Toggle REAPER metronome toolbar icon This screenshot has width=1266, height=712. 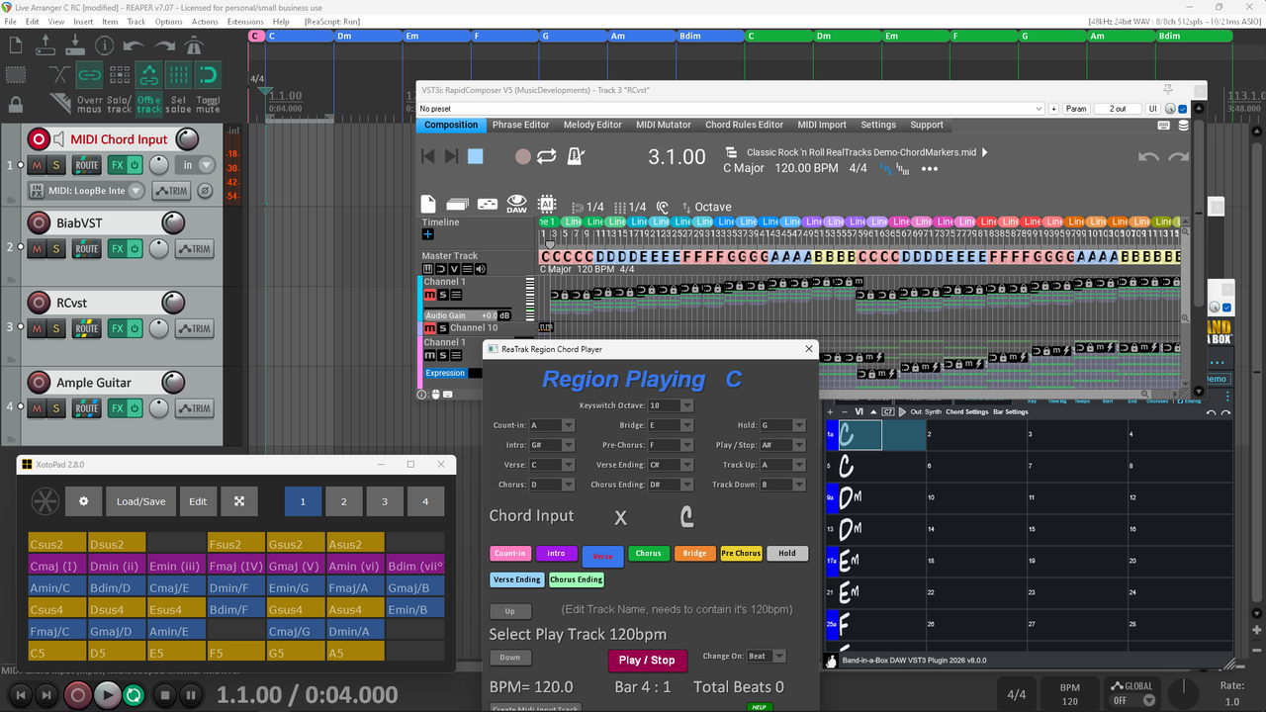coord(194,45)
